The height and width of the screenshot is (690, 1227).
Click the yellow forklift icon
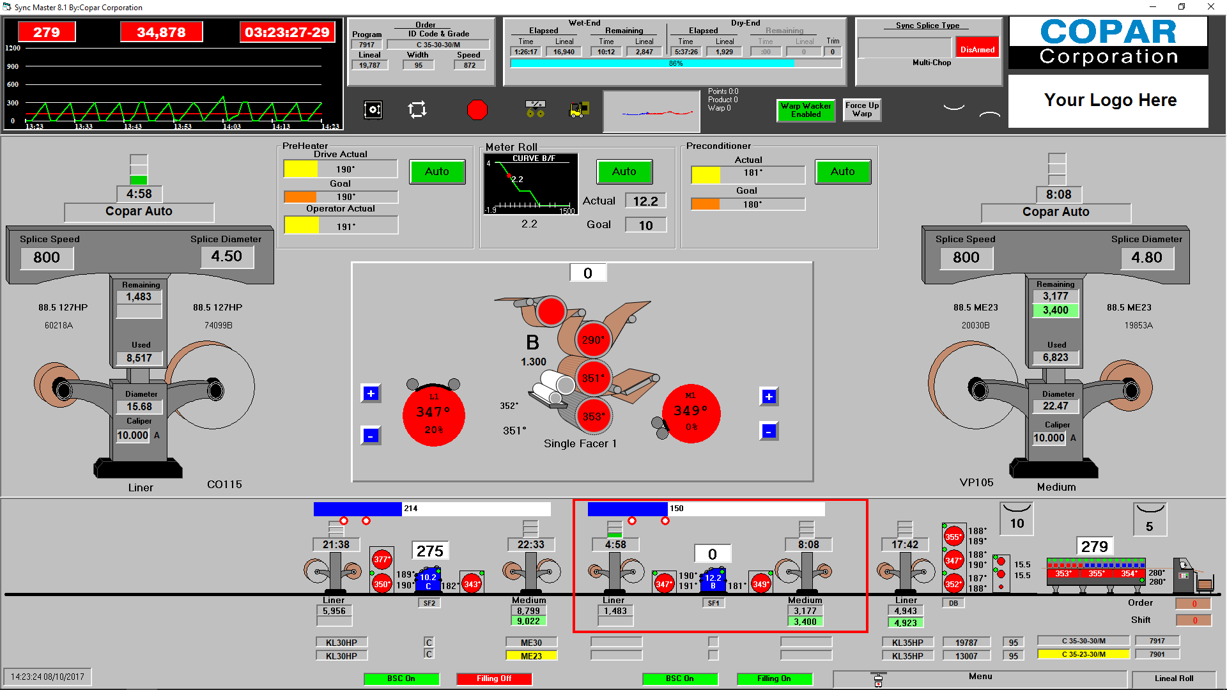click(579, 110)
